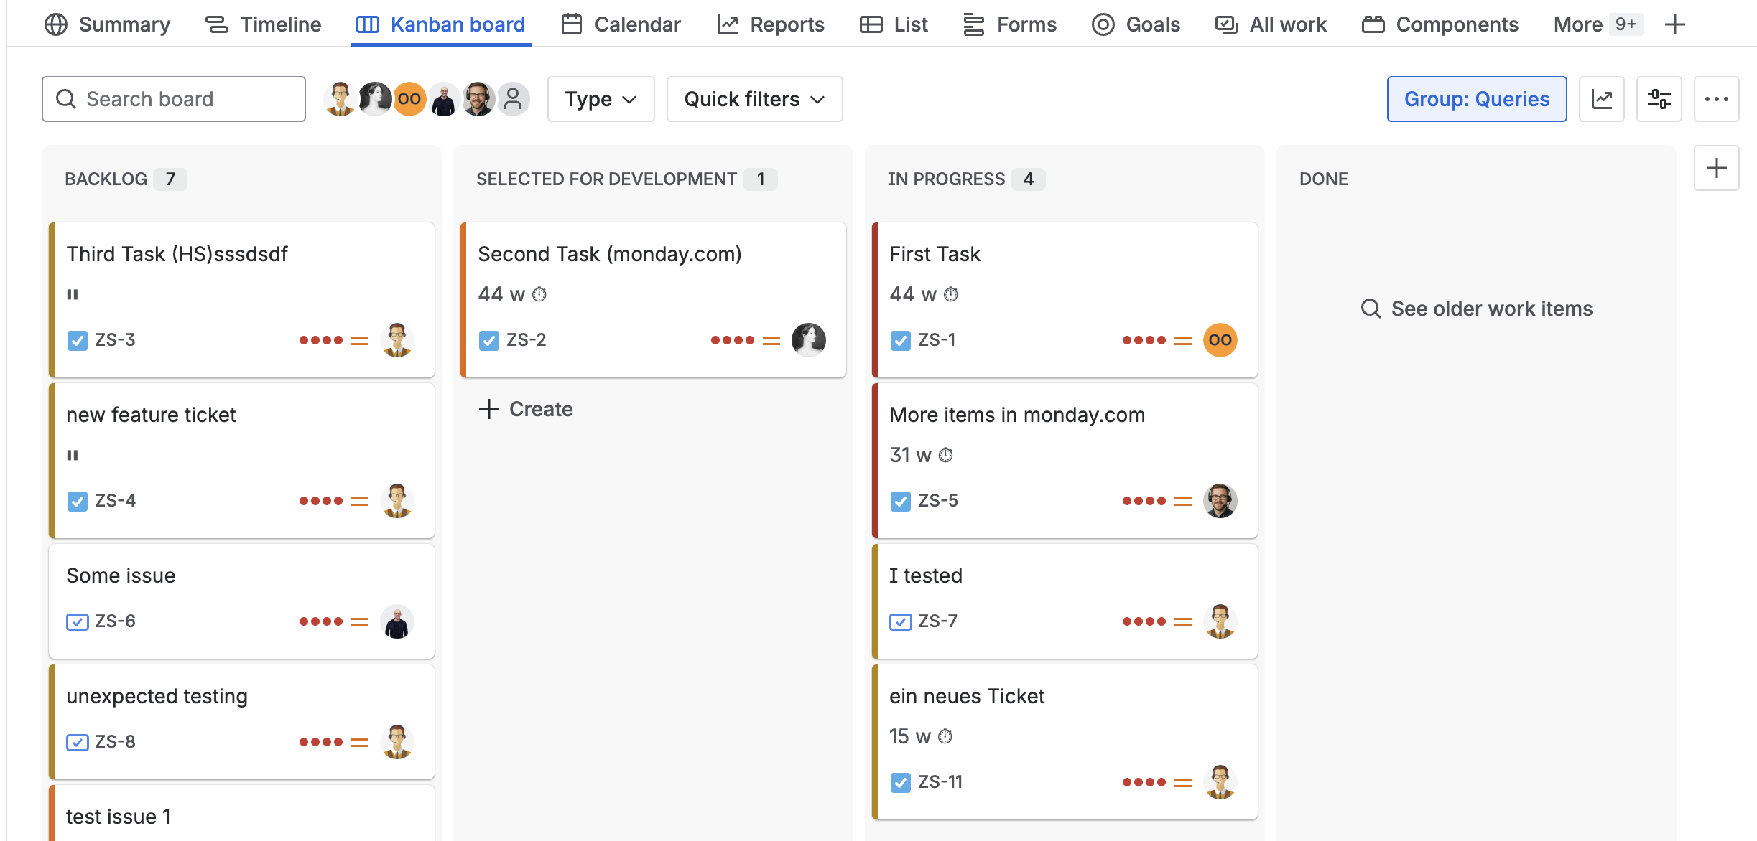Filter by the unassigned avatar icon
Image resolution: width=1757 pixels, height=841 pixels.
[x=513, y=99]
